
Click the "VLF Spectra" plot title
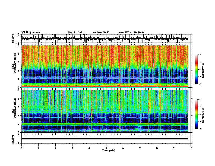[x=31, y=33]
